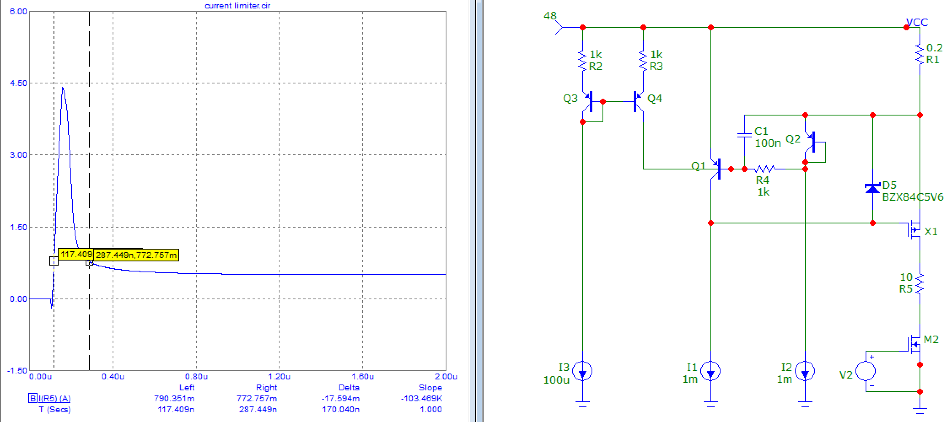Click the 1m value of I1

click(x=690, y=379)
